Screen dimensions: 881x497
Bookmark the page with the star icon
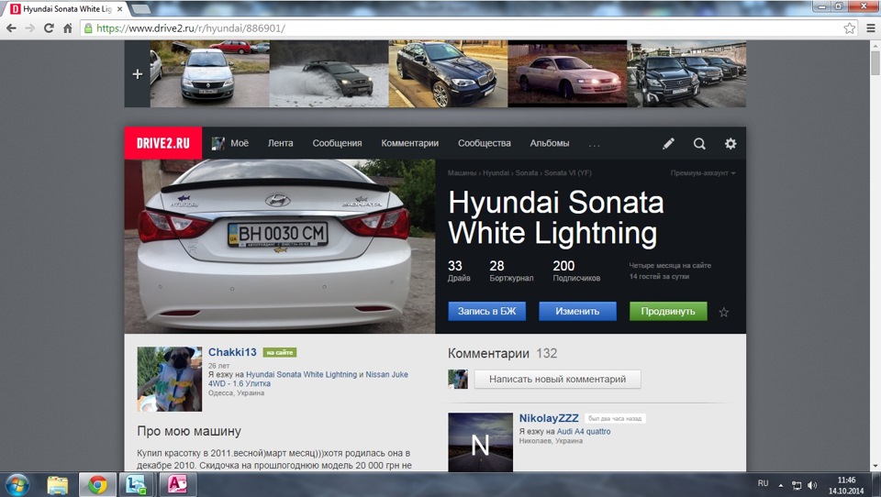tap(849, 28)
